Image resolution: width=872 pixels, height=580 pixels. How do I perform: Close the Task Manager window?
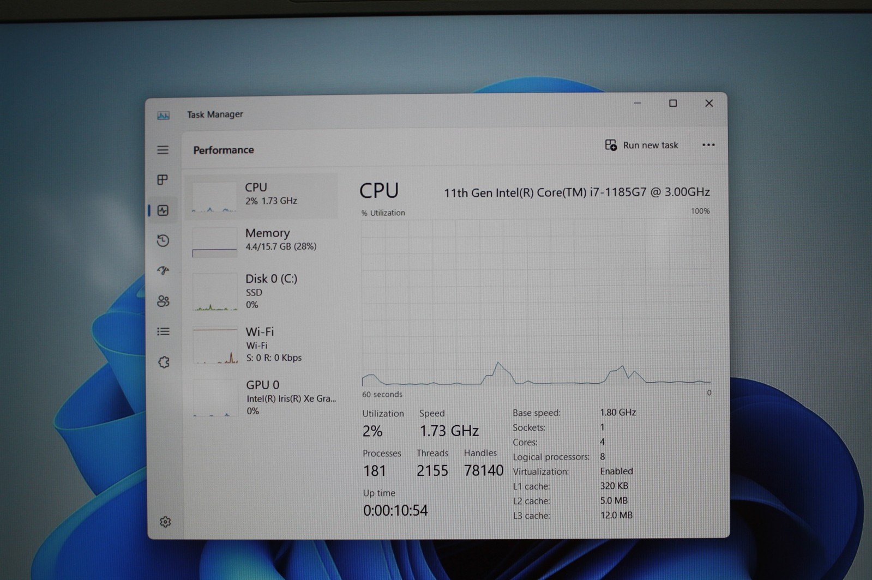click(709, 103)
